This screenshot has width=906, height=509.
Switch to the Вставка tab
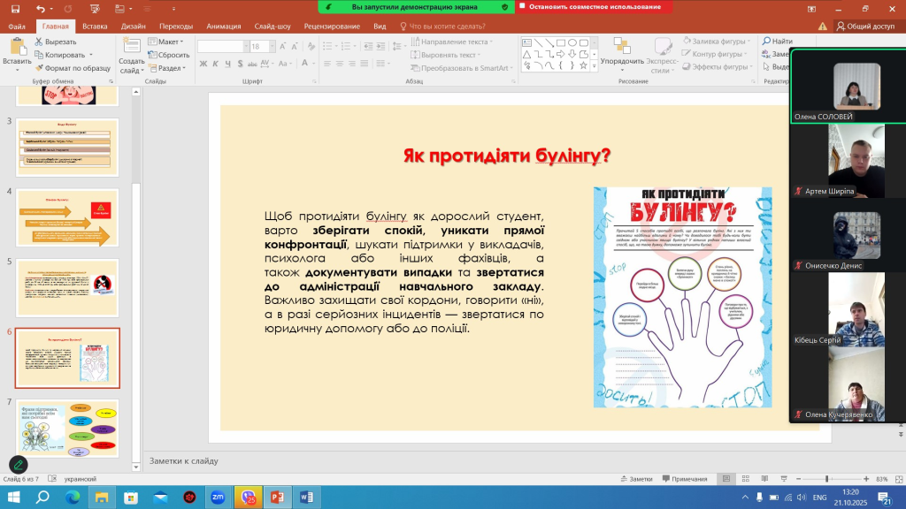95,26
